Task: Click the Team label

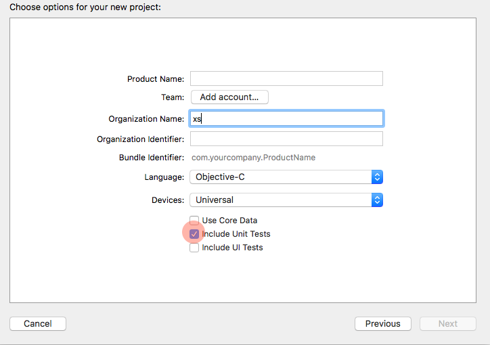Action: click(172, 97)
